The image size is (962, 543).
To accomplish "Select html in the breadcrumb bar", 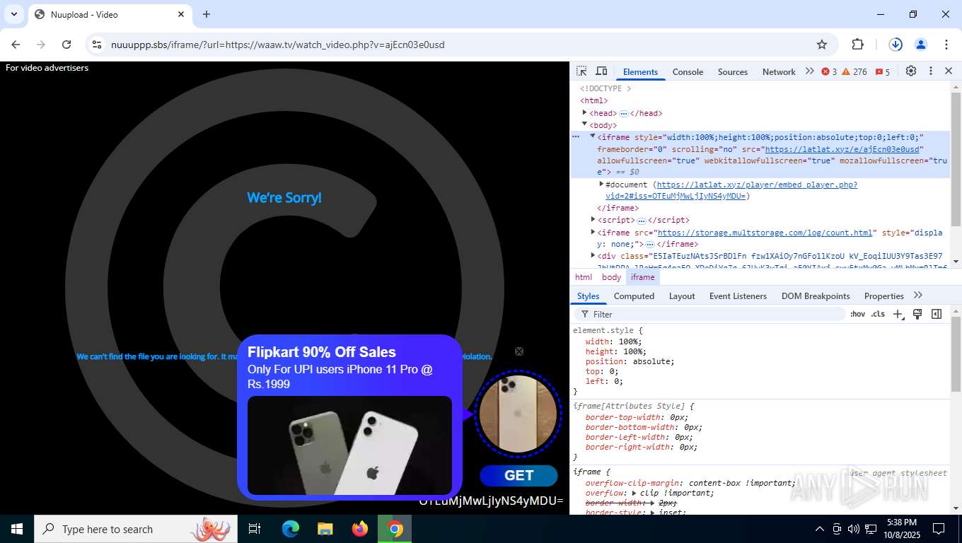I will [584, 277].
